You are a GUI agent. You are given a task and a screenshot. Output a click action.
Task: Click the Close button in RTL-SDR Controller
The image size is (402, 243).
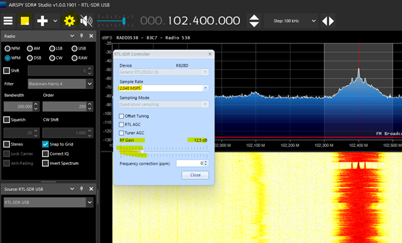point(195,175)
